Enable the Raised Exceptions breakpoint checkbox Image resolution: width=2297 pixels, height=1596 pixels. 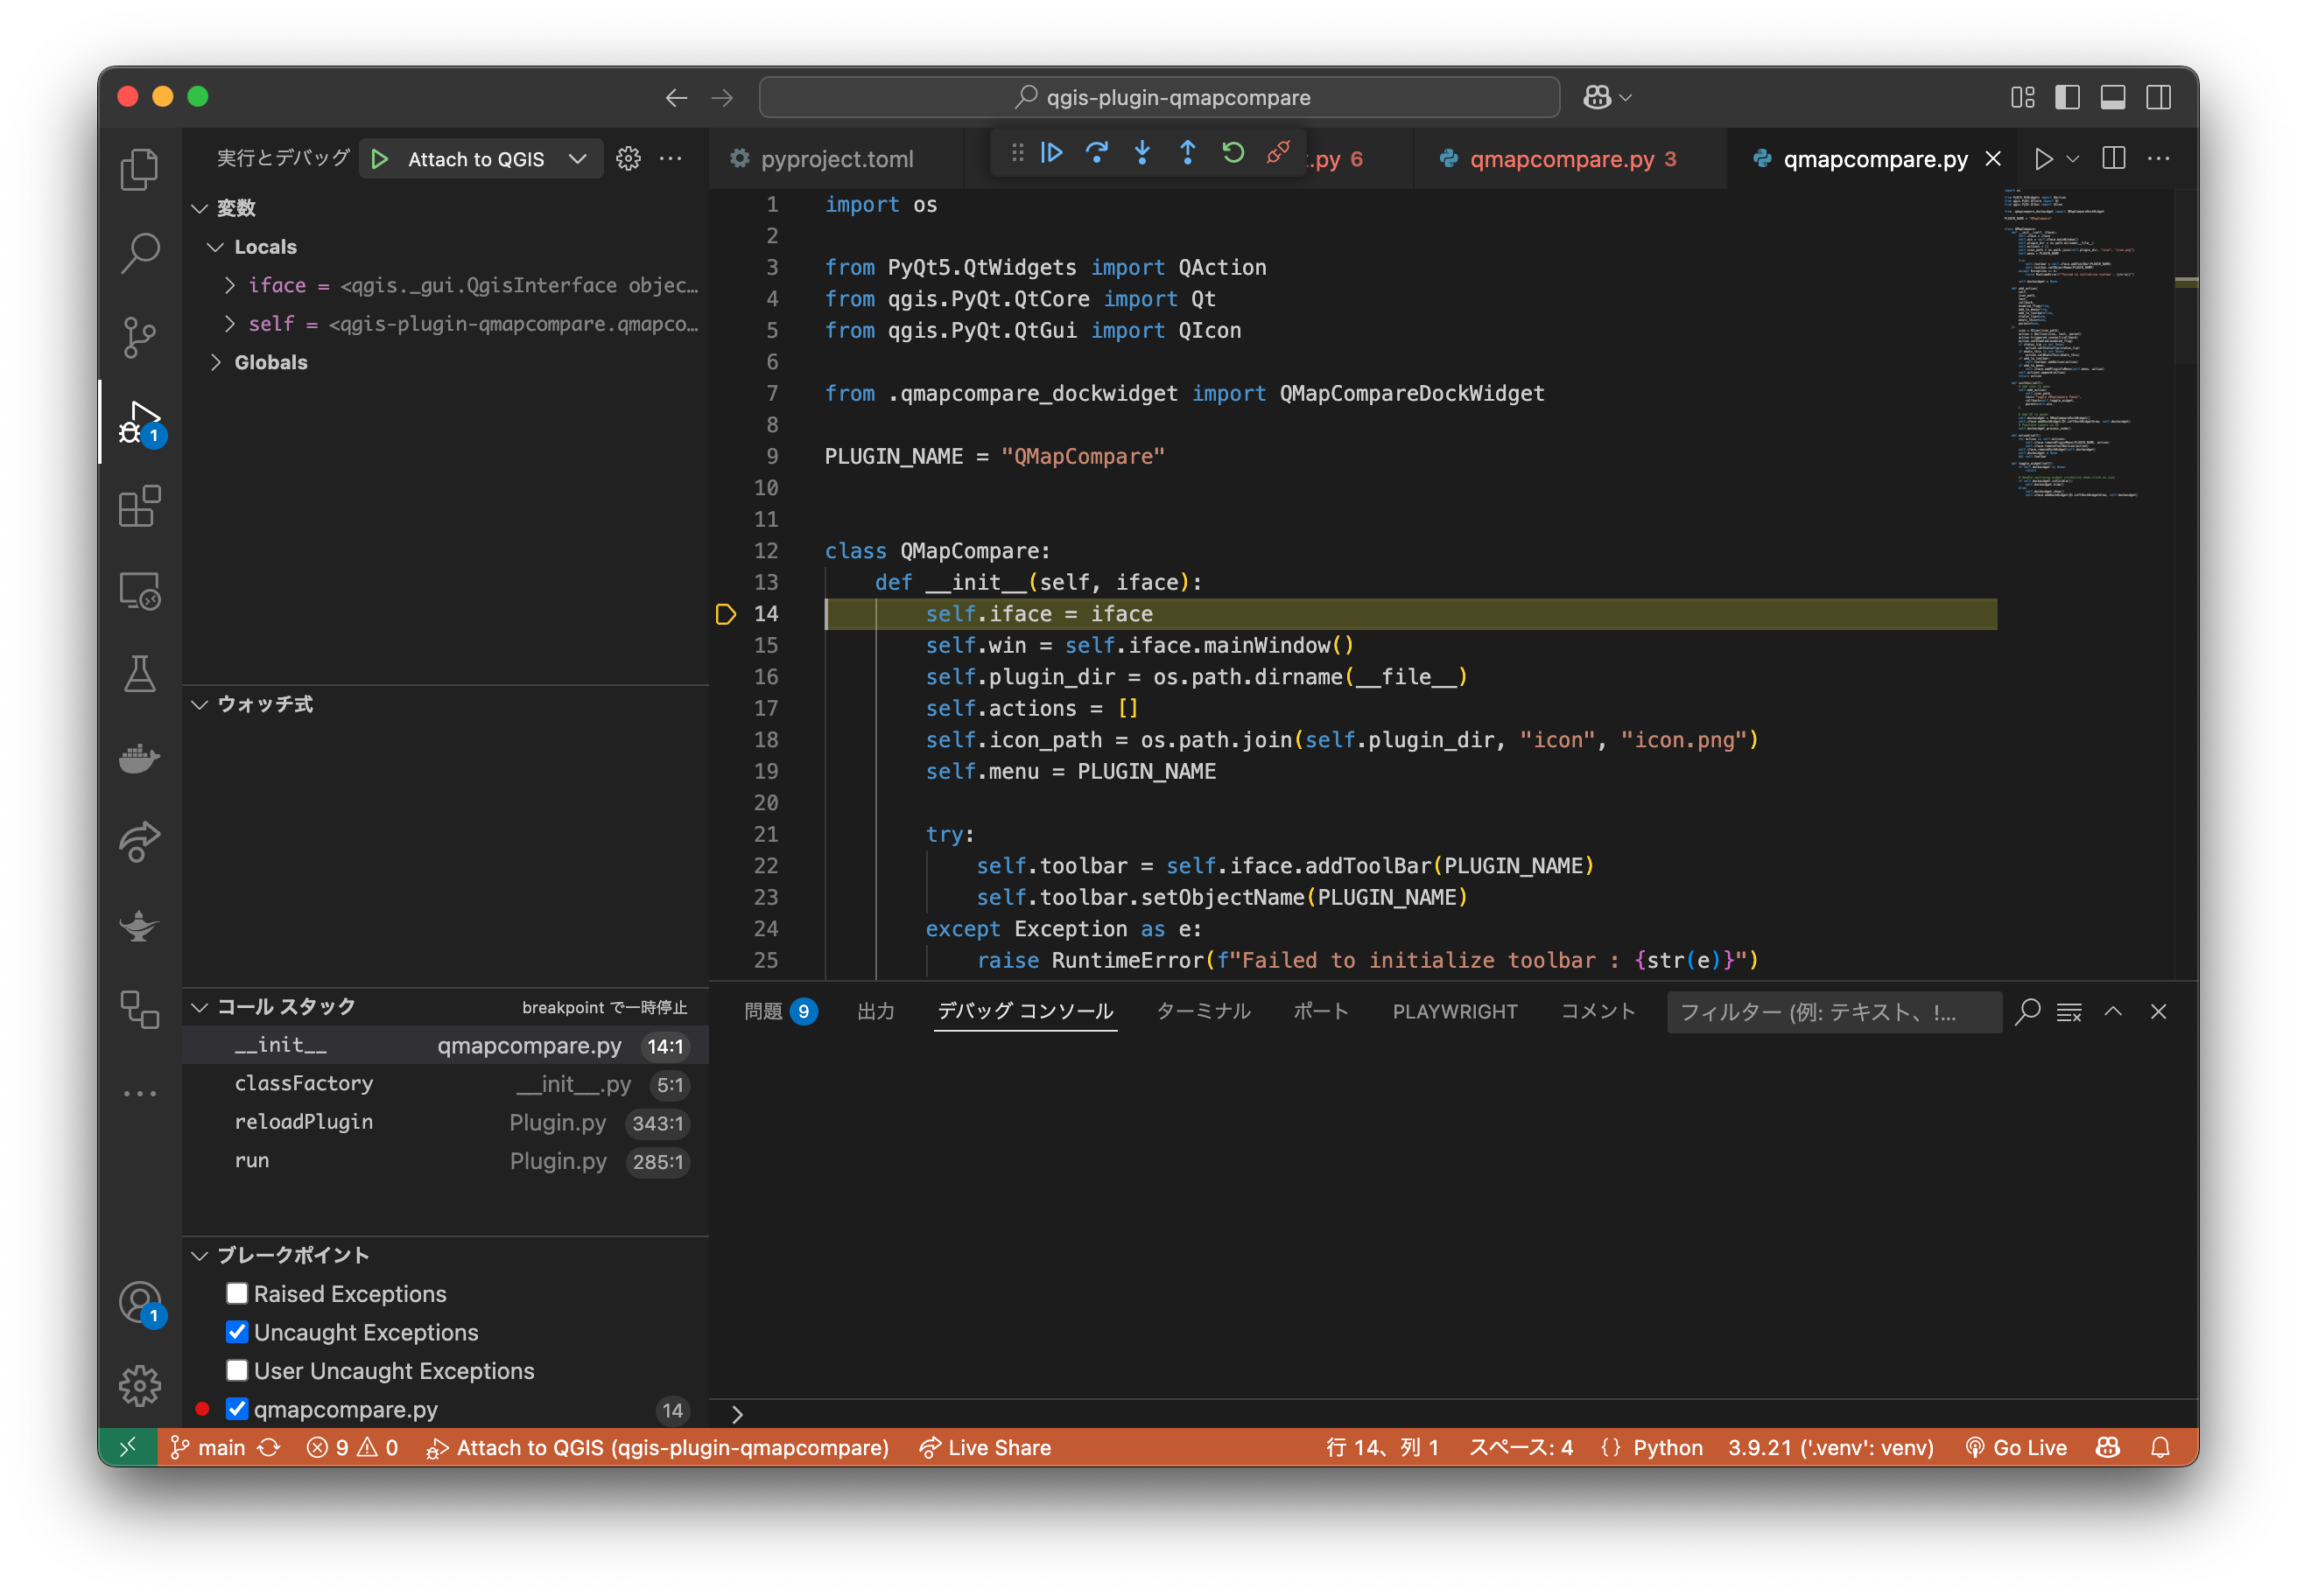tap(237, 1293)
